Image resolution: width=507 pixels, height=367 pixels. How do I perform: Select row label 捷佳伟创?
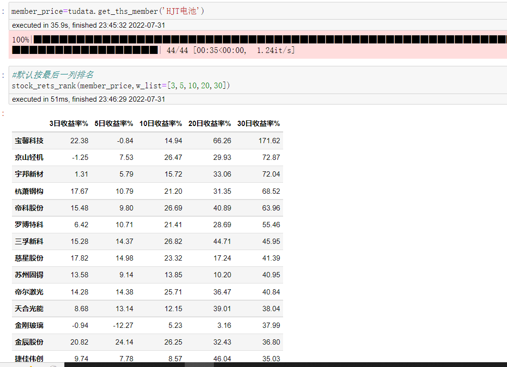pyautogui.click(x=29, y=358)
